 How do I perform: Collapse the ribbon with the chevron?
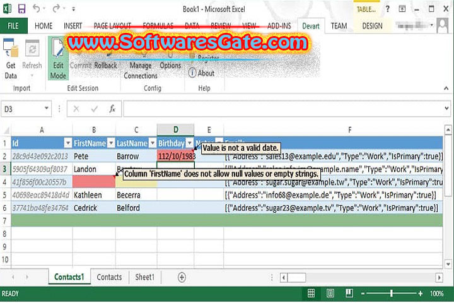click(x=446, y=88)
